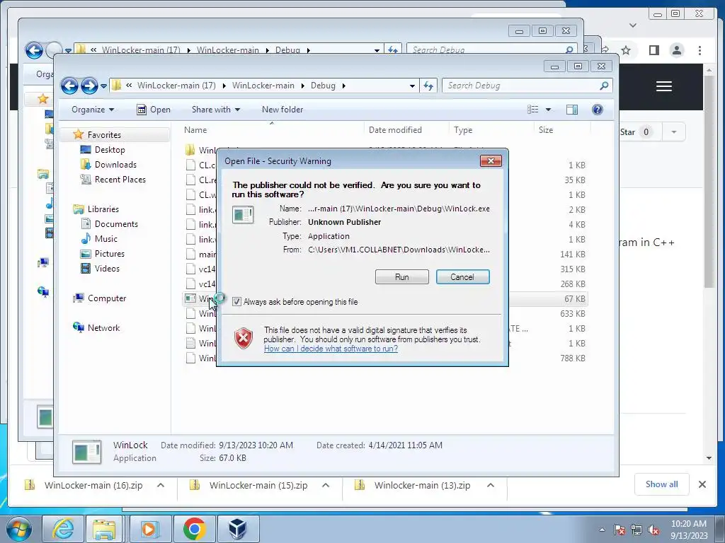
Task: Select Network in navigation pane
Action: point(103,328)
